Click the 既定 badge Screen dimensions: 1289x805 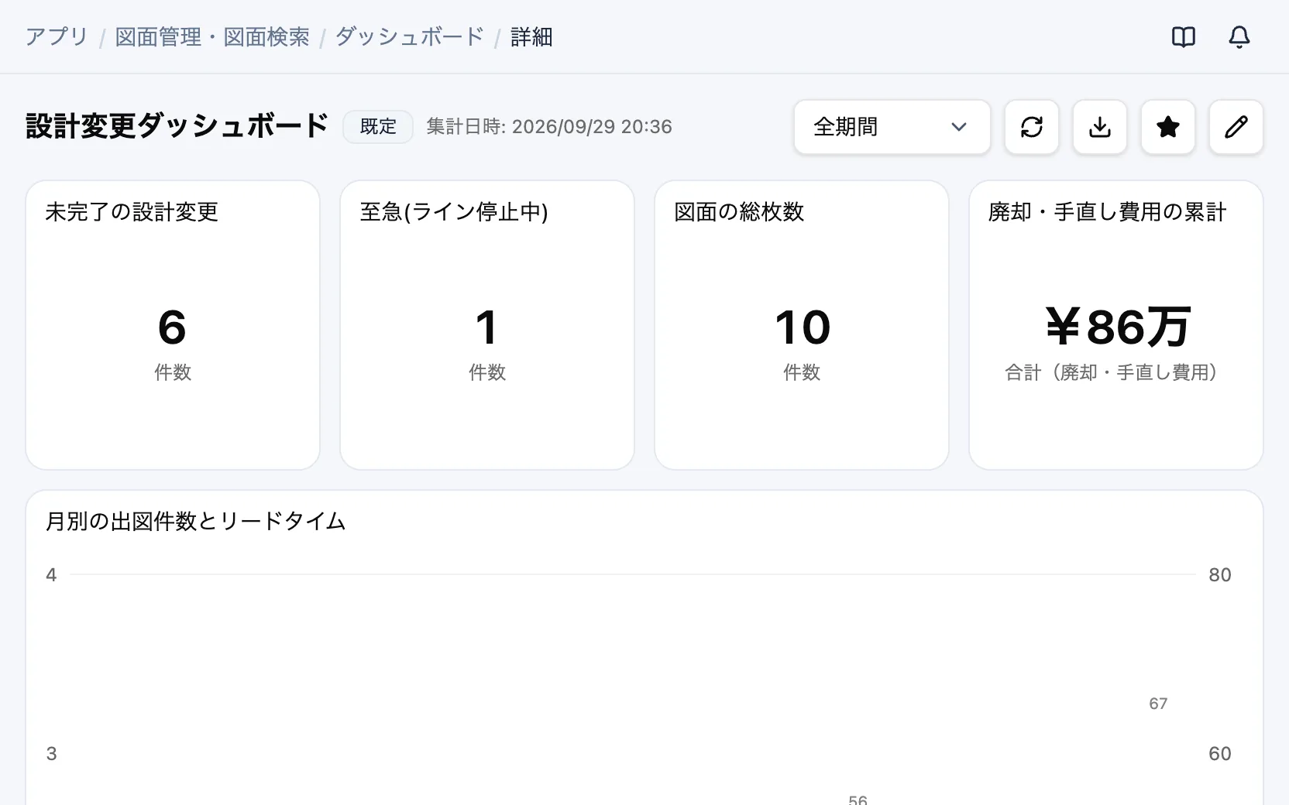[x=378, y=127]
